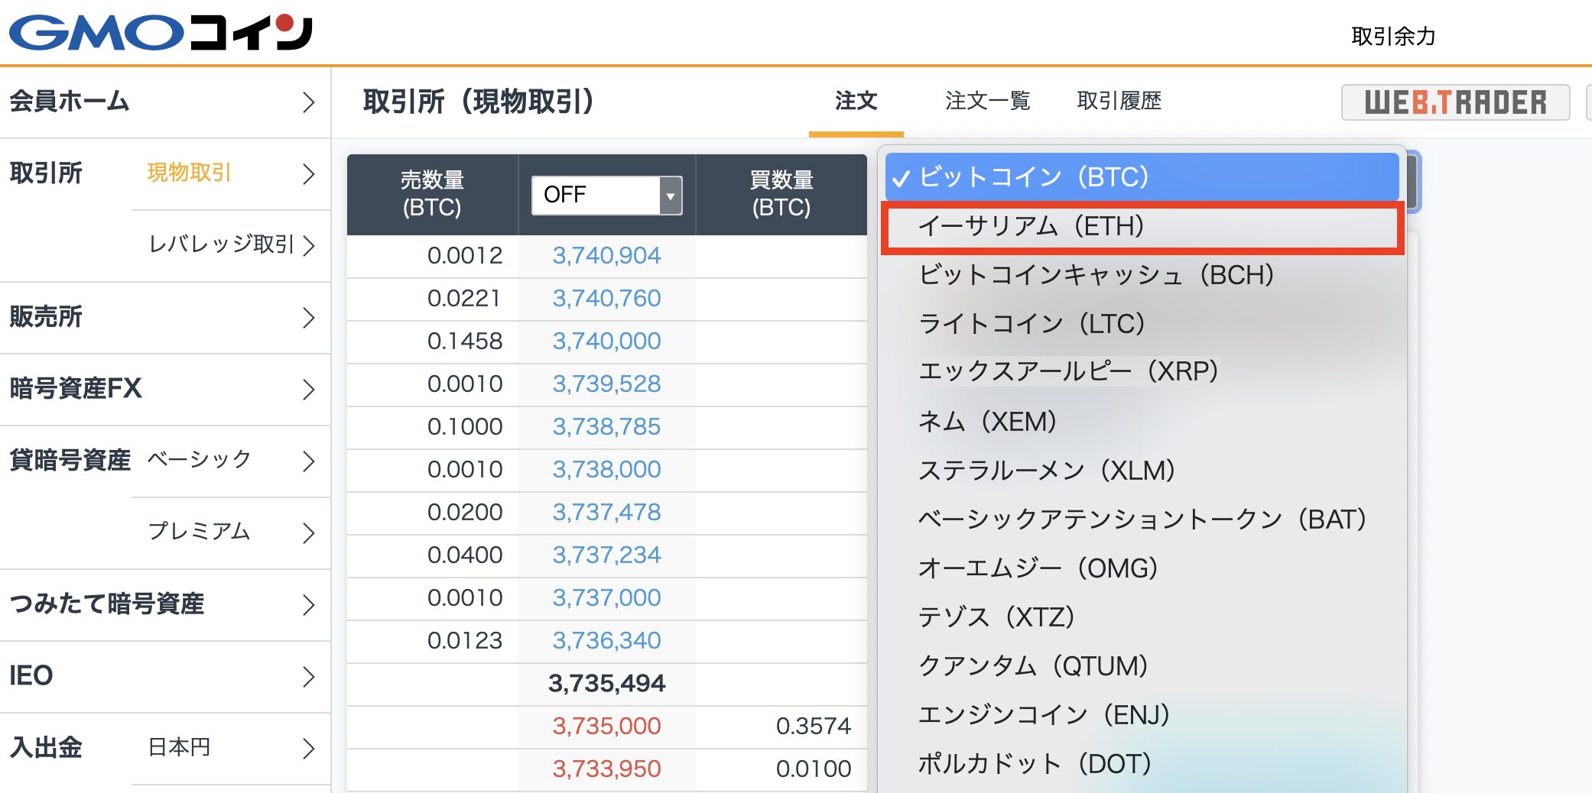
Task: Click bid price 3,735,000
Action: tap(606, 726)
